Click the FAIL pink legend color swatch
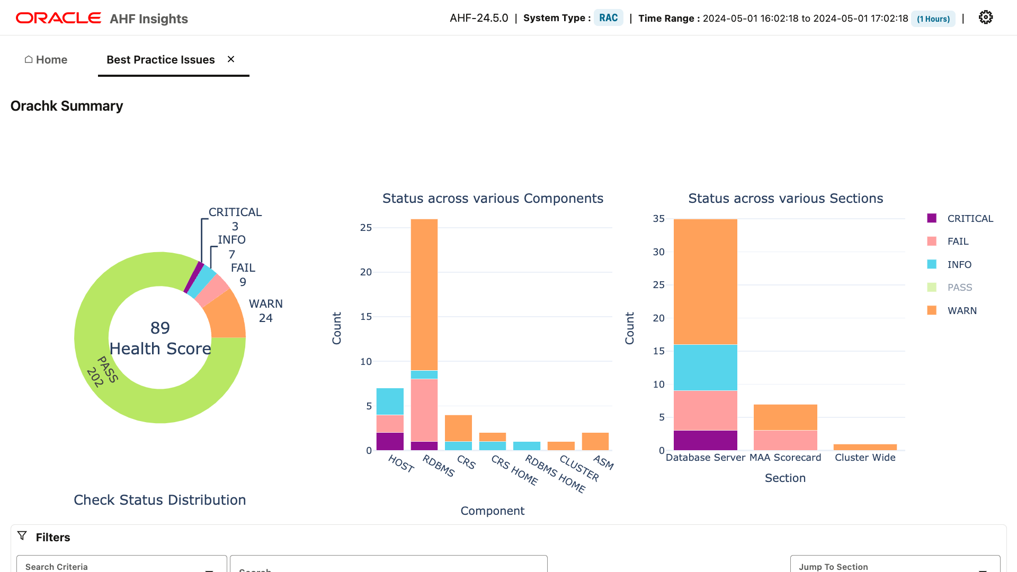The image size is (1017, 572). click(931, 241)
